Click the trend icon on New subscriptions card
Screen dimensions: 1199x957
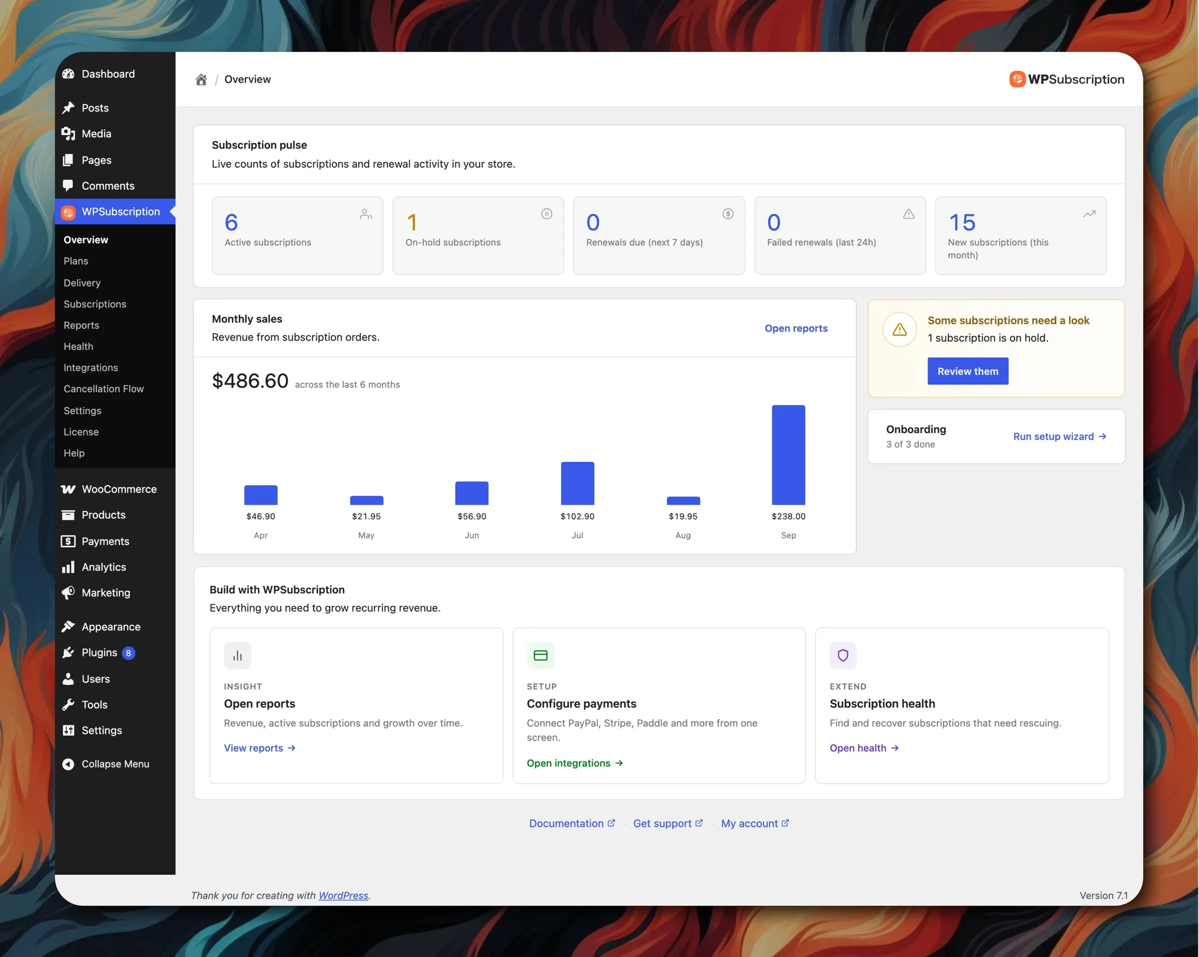[1090, 214]
